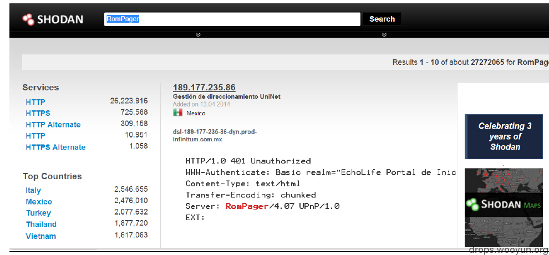Filter by HTTP Alternate service
The image size is (549, 255).
coord(53,125)
